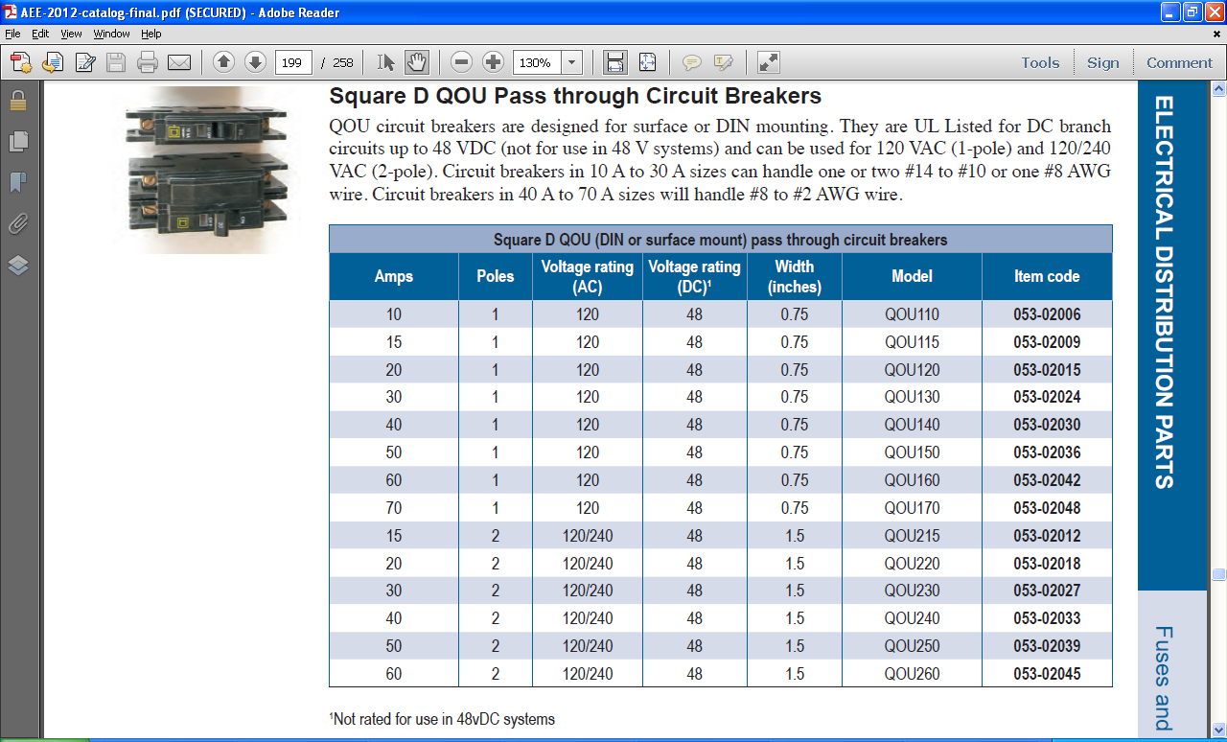This screenshot has width=1227, height=742.
Task: Click the zoom in plus button
Action: (x=493, y=63)
